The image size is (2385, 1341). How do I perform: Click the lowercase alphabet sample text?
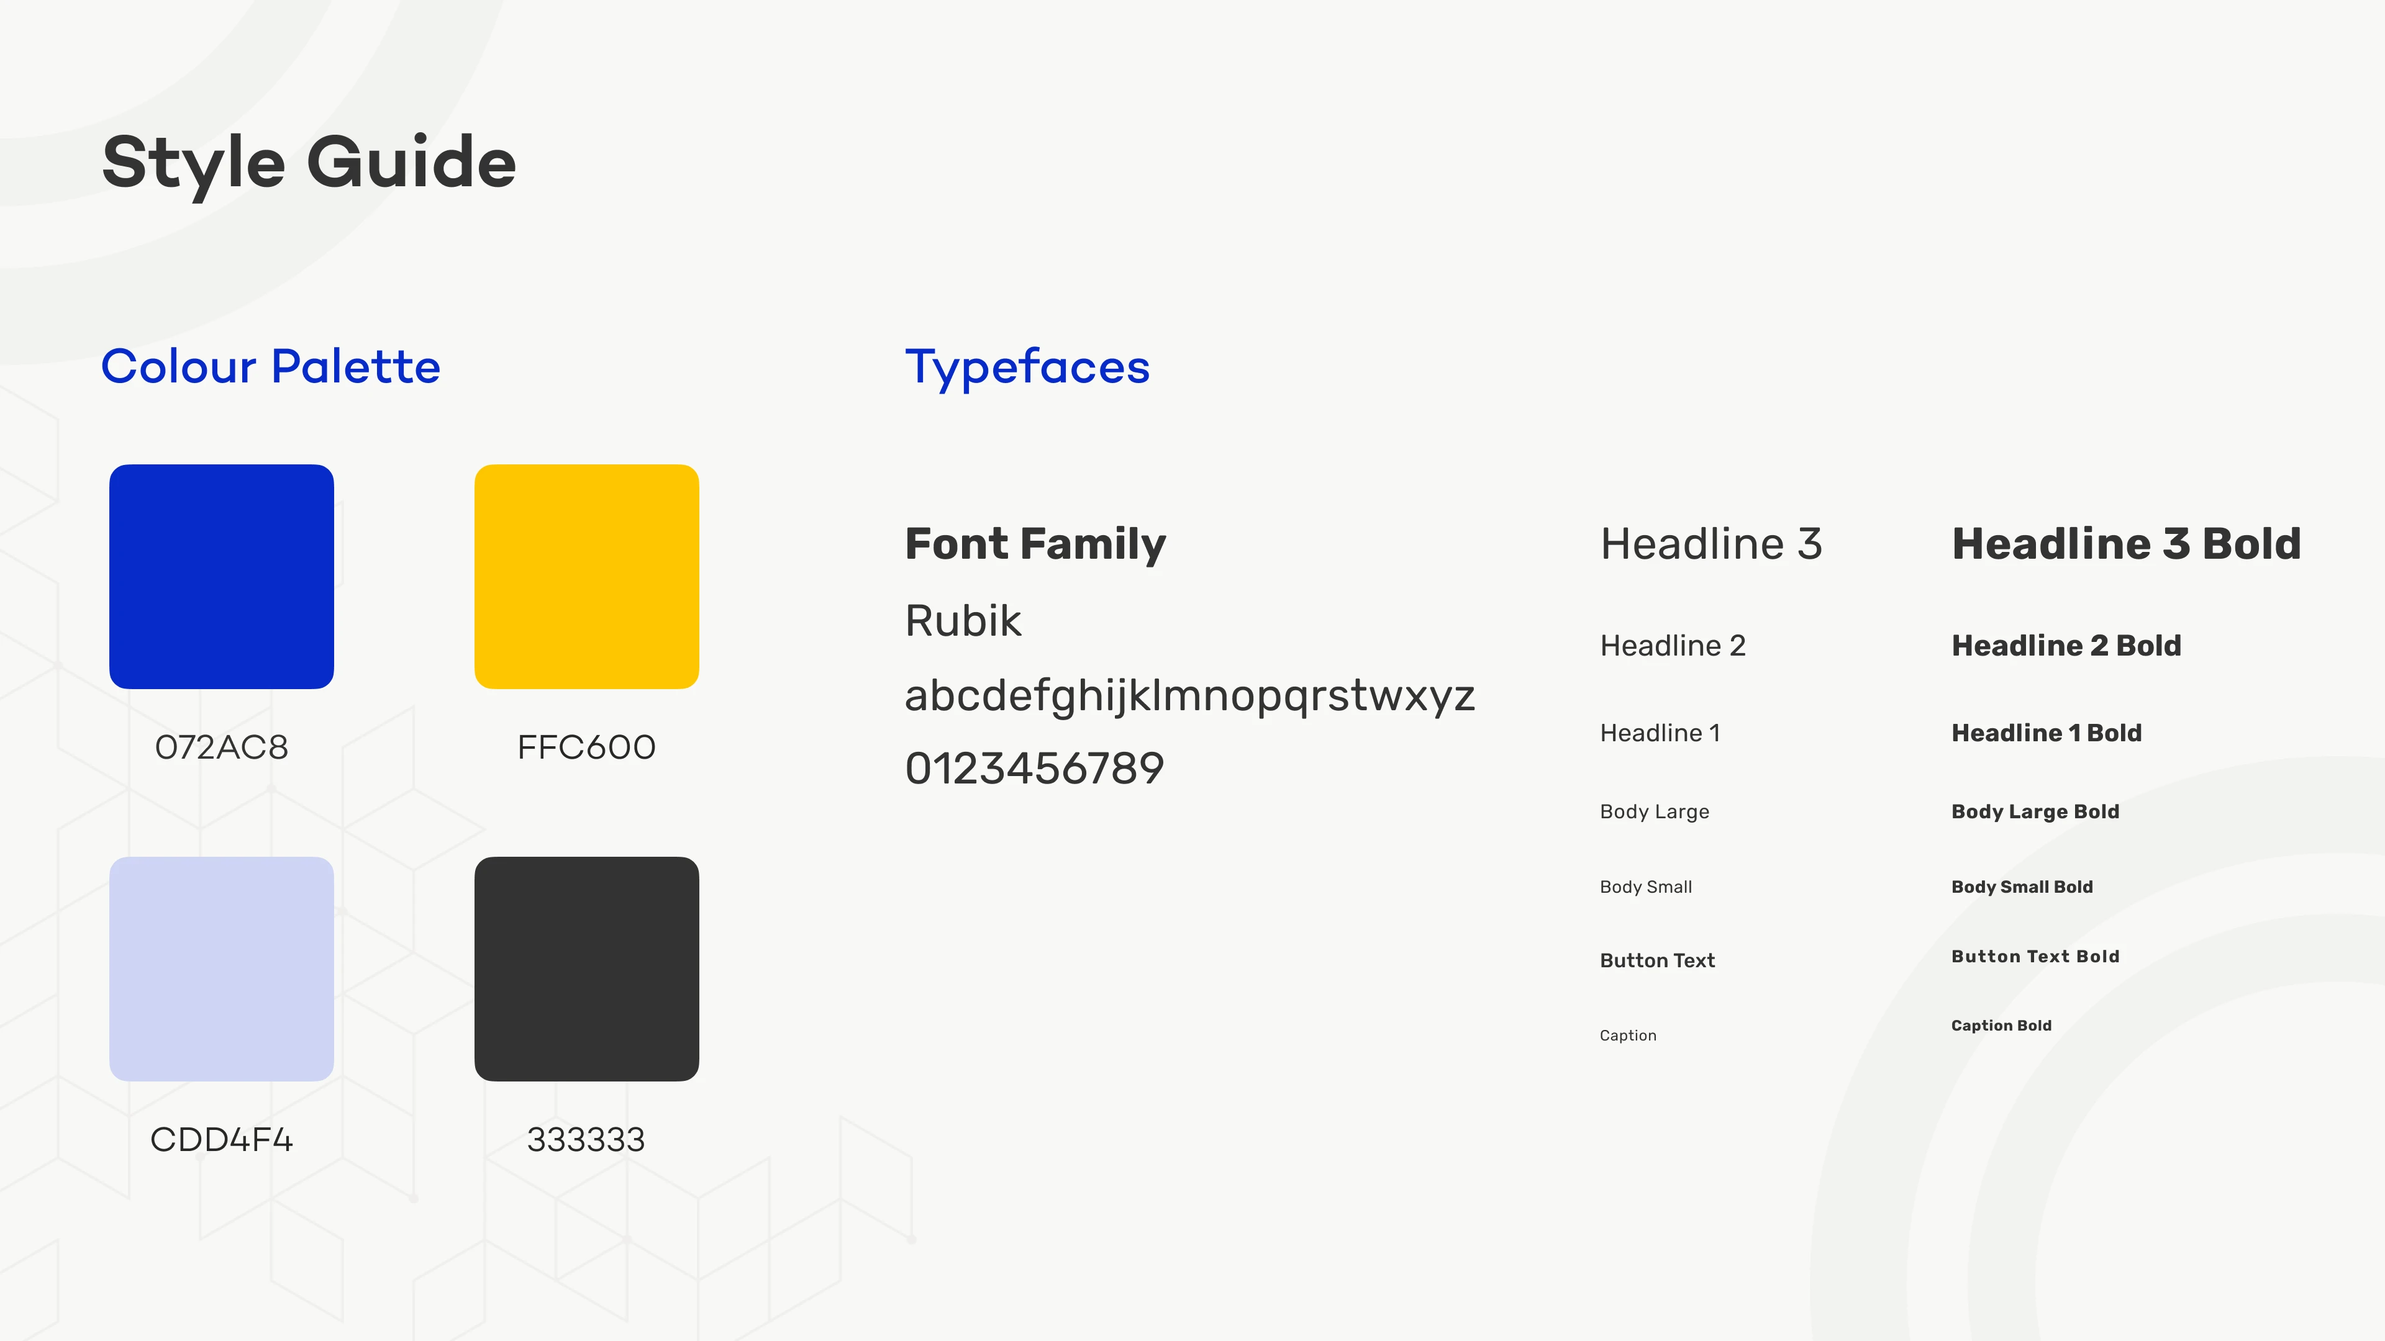pos(1189,696)
